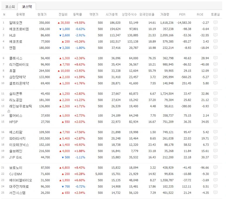The height and width of the screenshot is (199, 226).
Task: Open discussion room icon for 파마리서치
Action: 215,138
